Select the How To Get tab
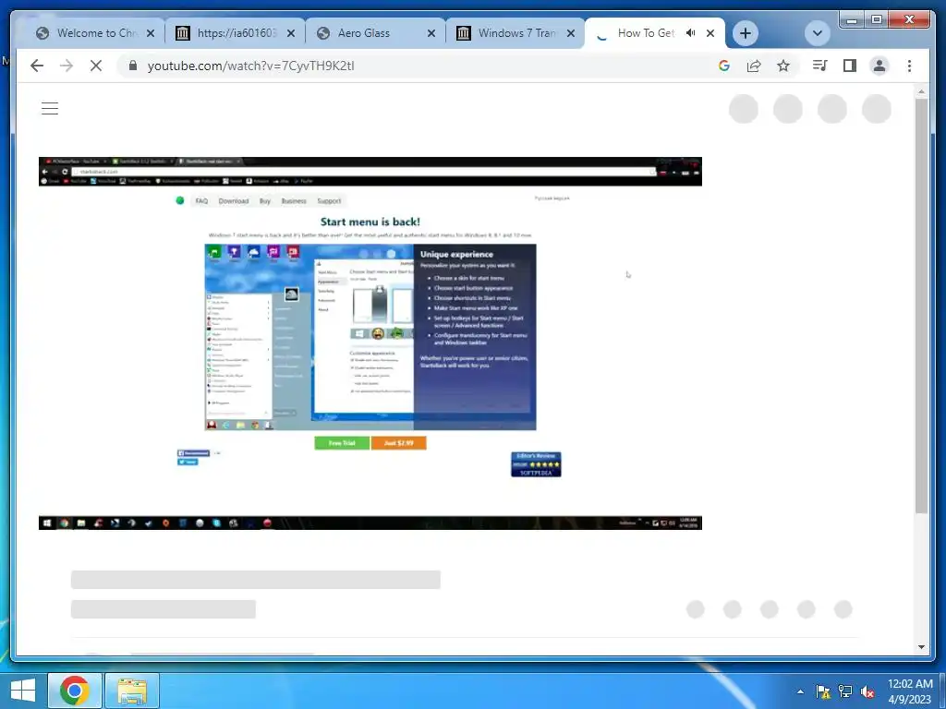946x709 pixels. coord(646,33)
